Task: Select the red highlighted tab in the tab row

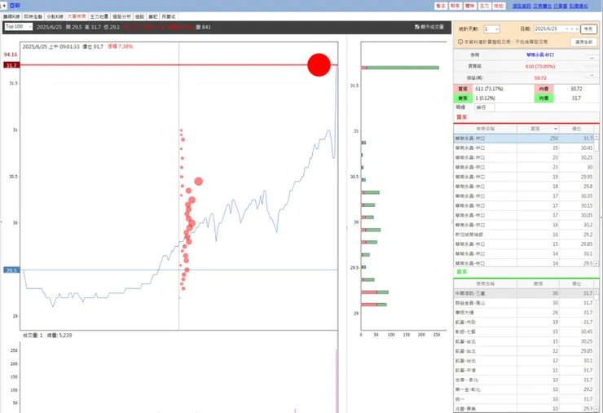Action: 77,16
